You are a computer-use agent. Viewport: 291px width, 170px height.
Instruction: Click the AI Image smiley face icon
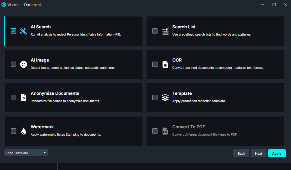pos(23,64)
